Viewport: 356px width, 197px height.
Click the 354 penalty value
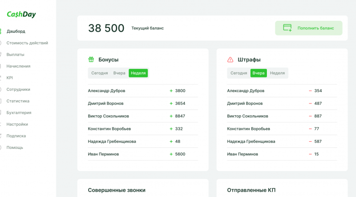318,91
